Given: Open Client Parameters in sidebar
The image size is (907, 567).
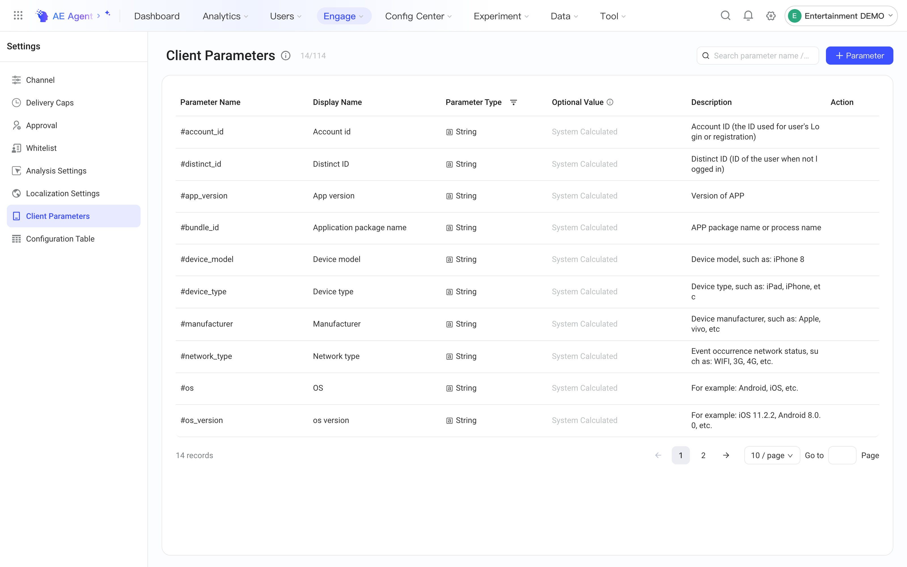Looking at the screenshot, I should point(73,216).
